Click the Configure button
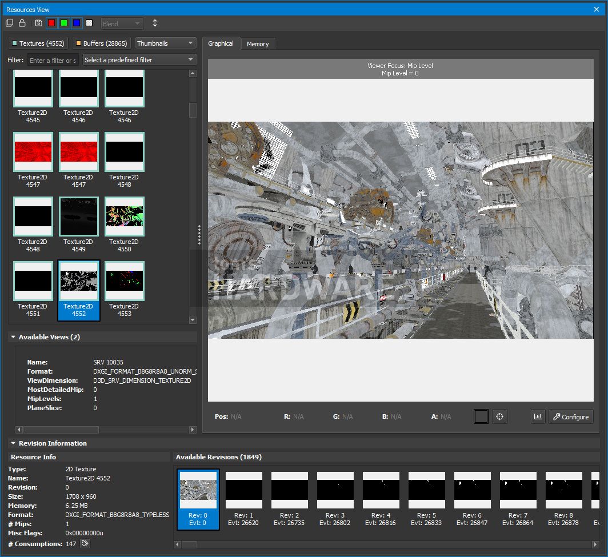 (x=570, y=416)
